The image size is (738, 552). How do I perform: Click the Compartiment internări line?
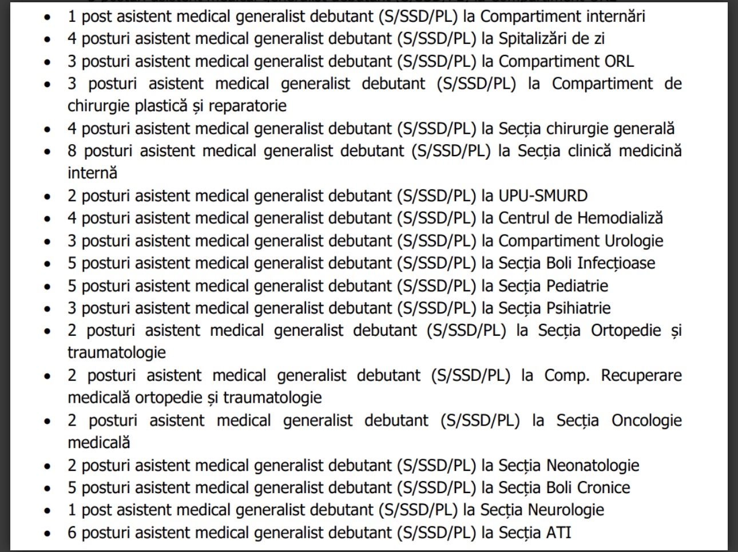[562, 16]
